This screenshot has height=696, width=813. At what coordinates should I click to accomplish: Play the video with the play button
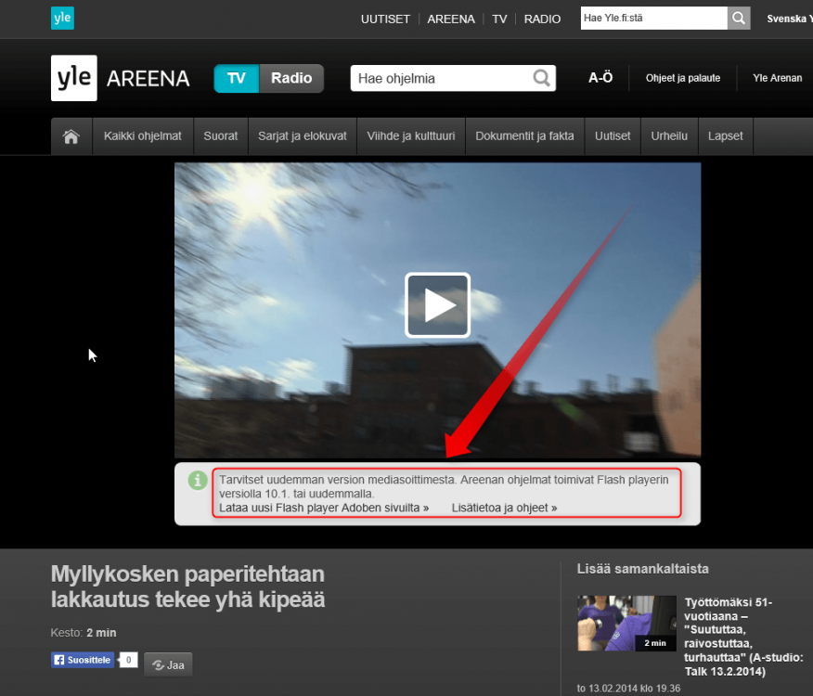[437, 305]
